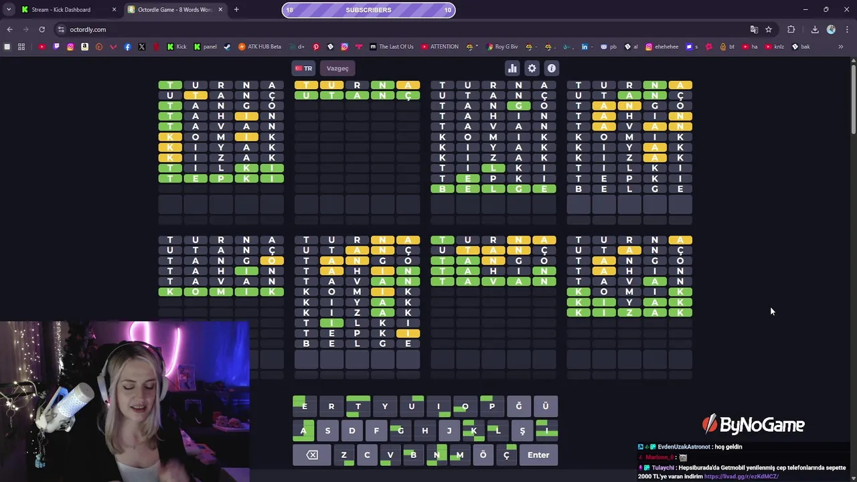Click the browser downloads icon
The image size is (857, 482).
tap(815, 29)
